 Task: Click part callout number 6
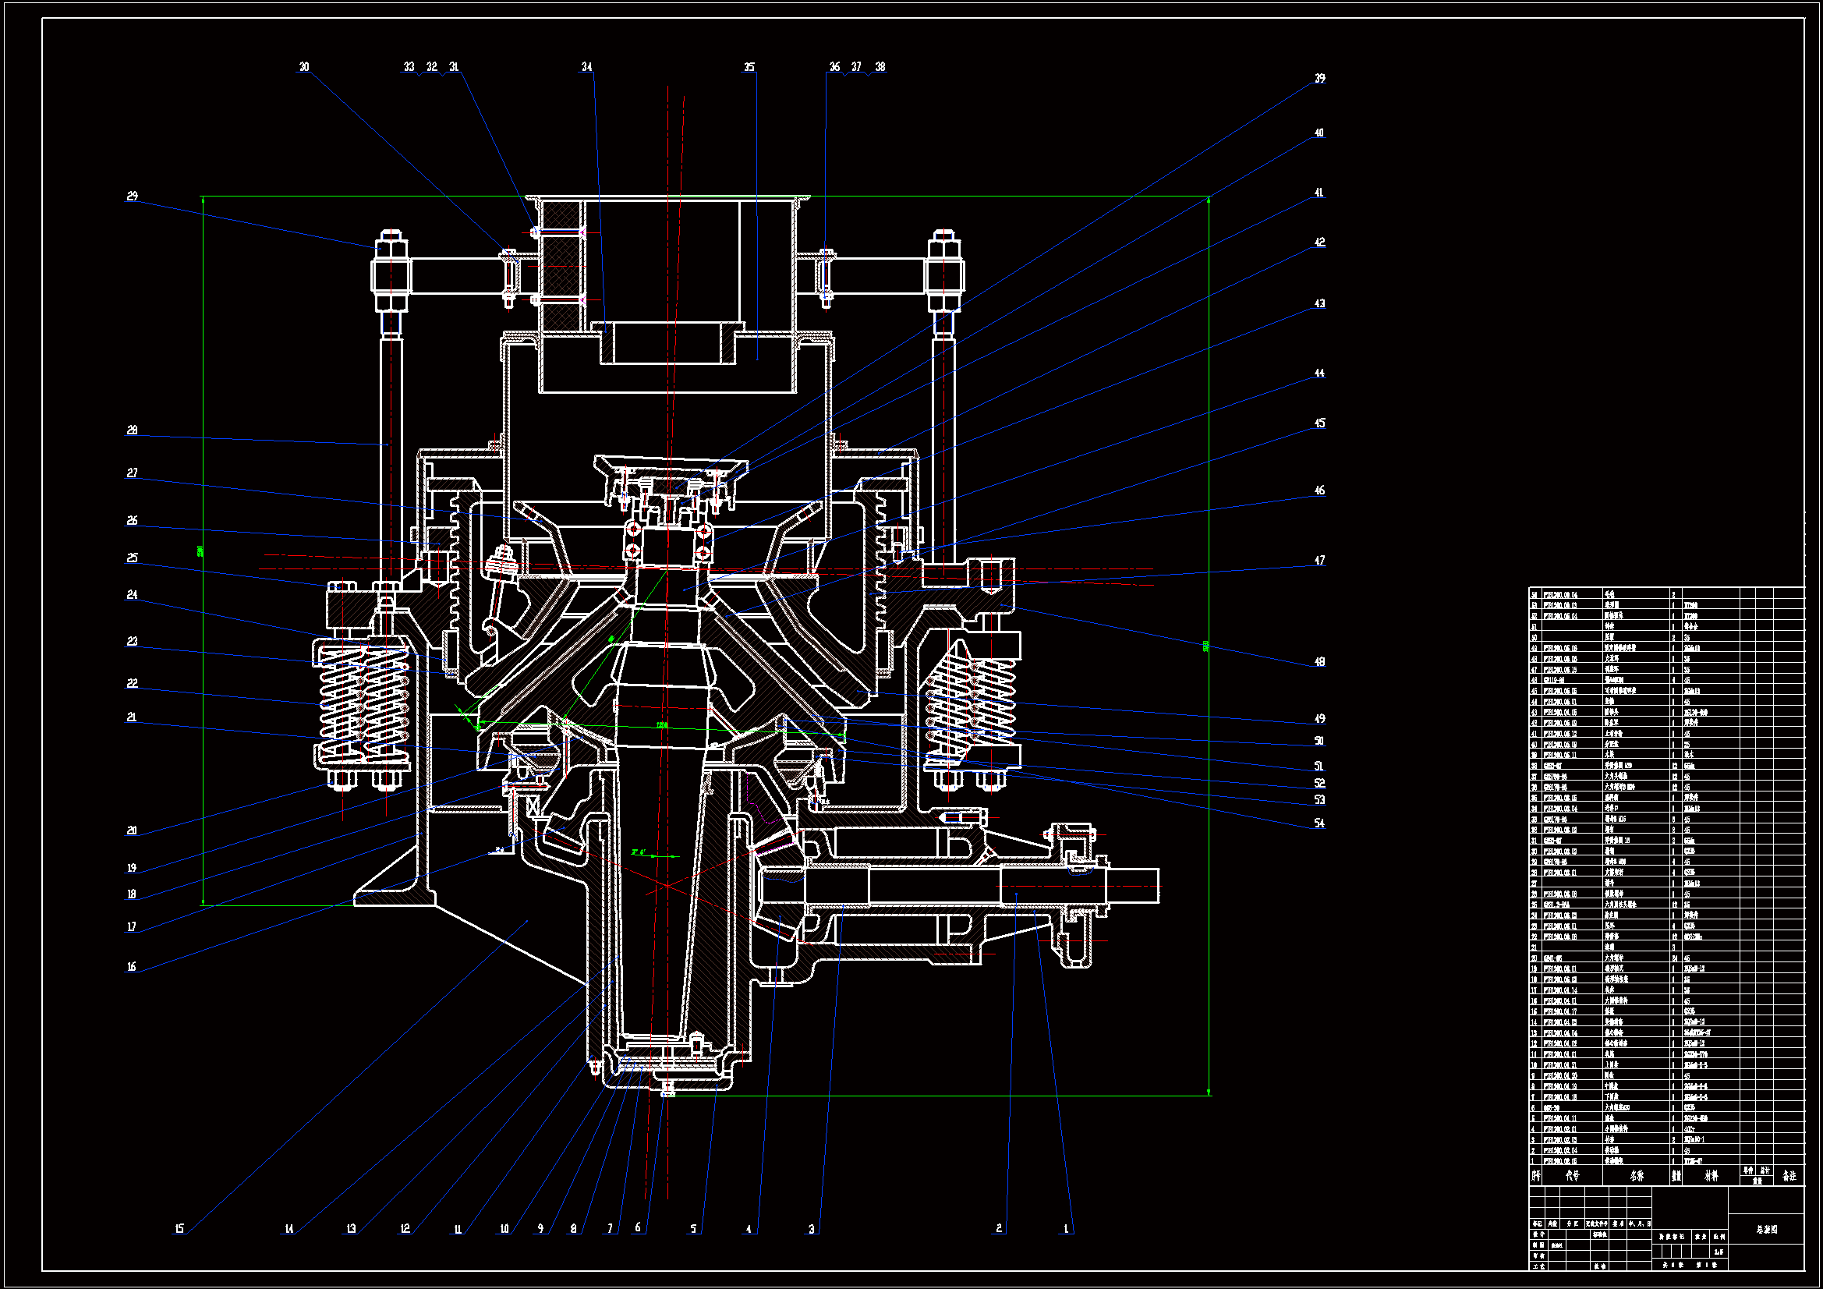point(638,1227)
